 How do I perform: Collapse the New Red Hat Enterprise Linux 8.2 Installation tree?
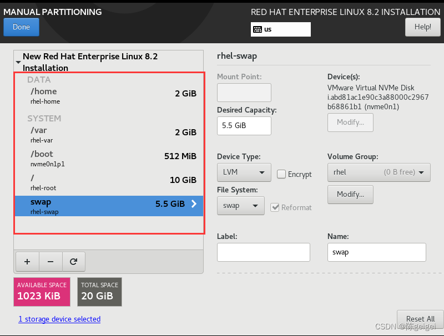(x=18, y=62)
